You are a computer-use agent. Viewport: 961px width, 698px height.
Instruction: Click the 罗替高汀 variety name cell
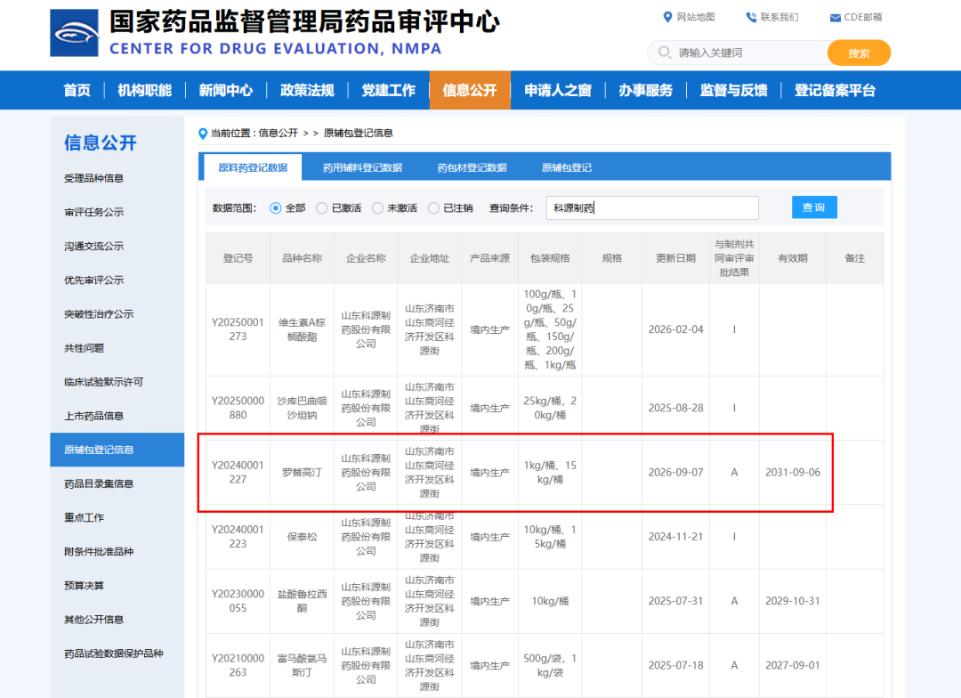click(x=303, y=472)
